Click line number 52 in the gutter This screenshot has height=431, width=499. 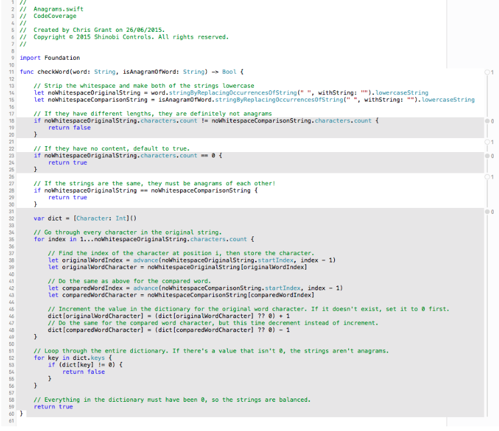point(12,358)
